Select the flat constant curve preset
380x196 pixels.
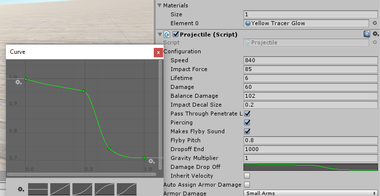click(38, 189)
